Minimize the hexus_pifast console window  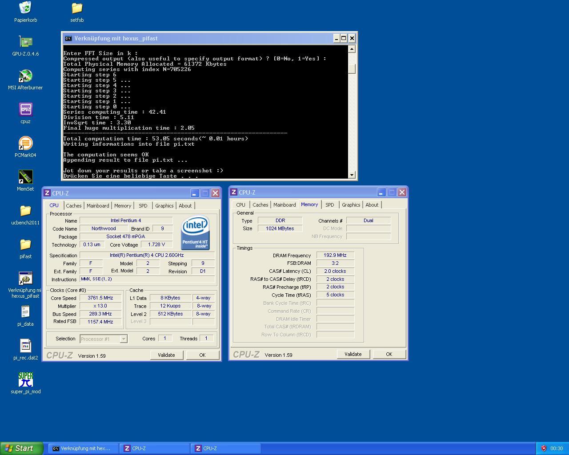337,38
